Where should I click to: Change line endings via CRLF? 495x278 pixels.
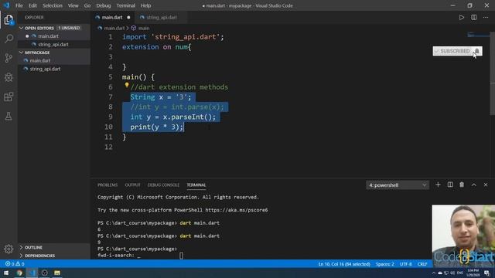tap(422, 264)
